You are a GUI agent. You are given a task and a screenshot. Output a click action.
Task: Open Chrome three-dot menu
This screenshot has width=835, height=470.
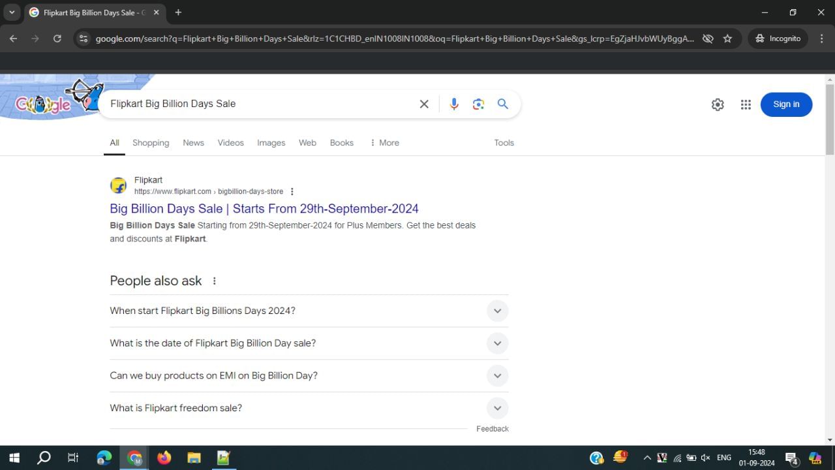point(821,39)
